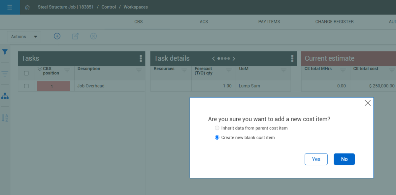Expand all rows via CBS position chevron
The width and height of the screenshot is (396, 195).
click(x=40, y=69)
